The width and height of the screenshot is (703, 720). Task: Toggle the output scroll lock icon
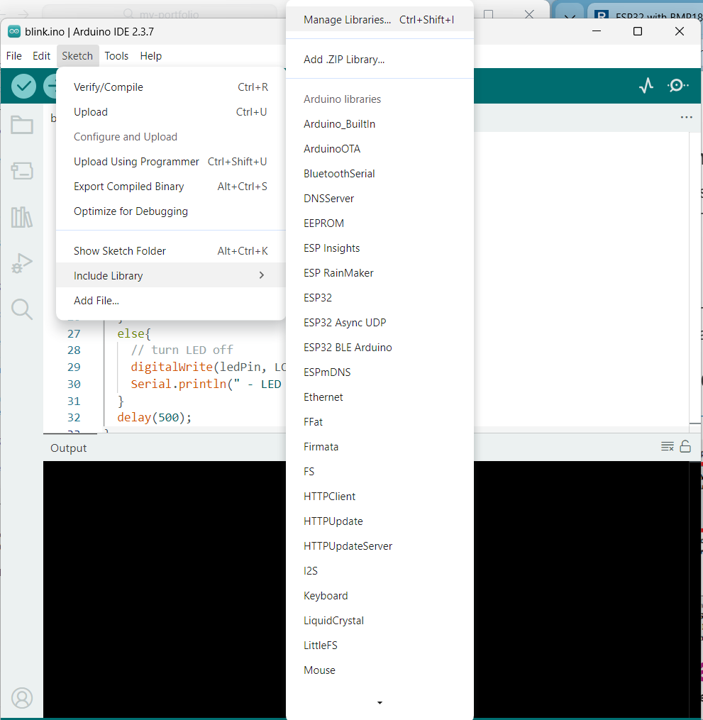pos(685,446)
